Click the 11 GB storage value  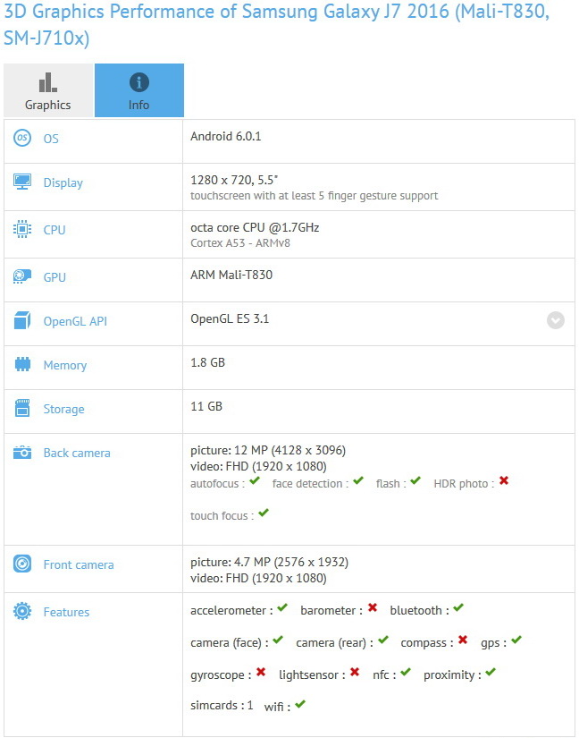206,407
